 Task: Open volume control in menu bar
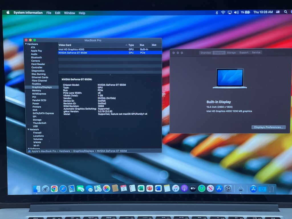tap(236, 13)
